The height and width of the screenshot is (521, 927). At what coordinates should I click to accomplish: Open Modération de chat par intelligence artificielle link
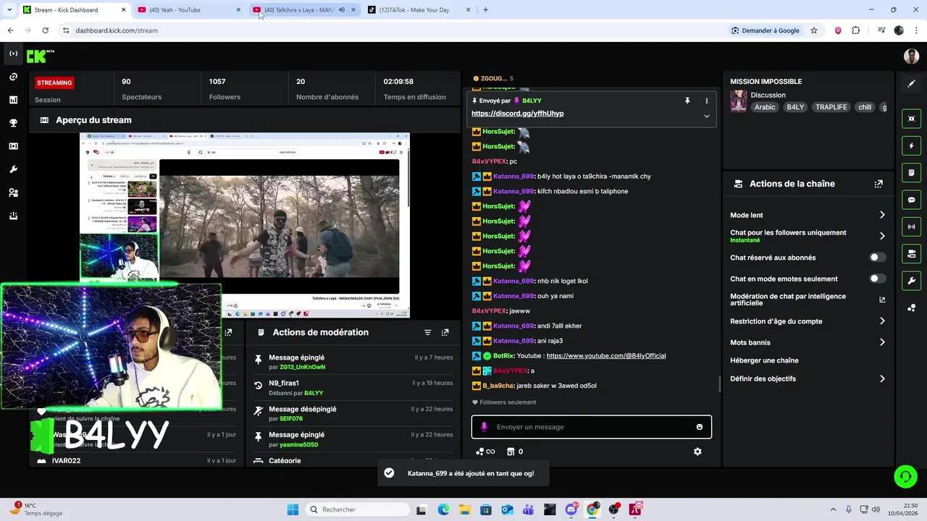[x=882, y=300]
